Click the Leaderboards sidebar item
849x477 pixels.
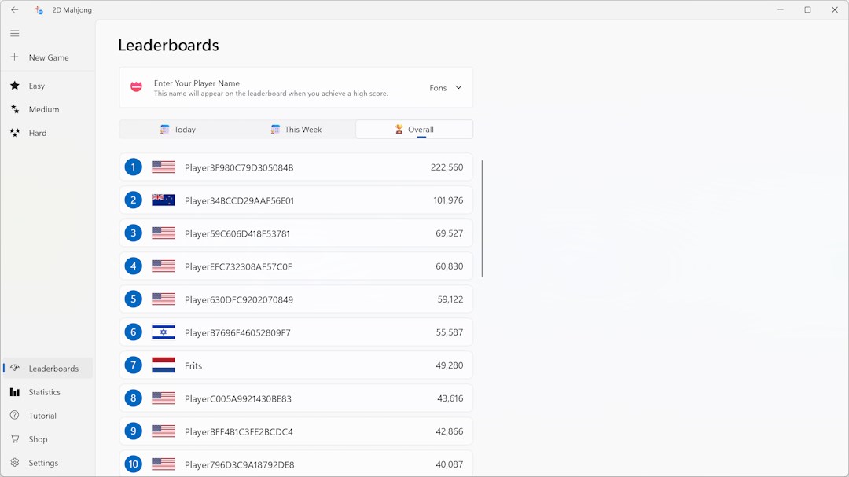coord(53,369)
